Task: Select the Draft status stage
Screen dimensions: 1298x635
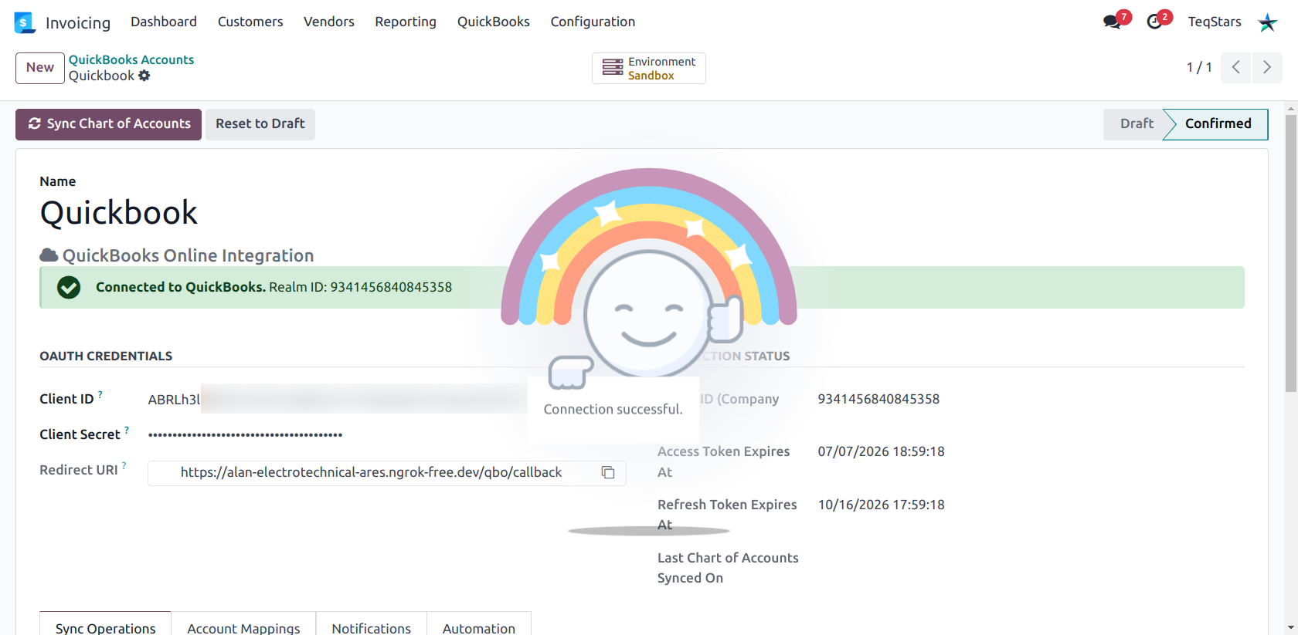Action: click(1137, 124)
